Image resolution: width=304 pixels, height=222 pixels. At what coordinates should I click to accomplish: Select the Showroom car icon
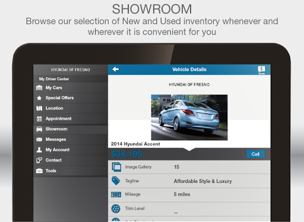pos(39,129)
